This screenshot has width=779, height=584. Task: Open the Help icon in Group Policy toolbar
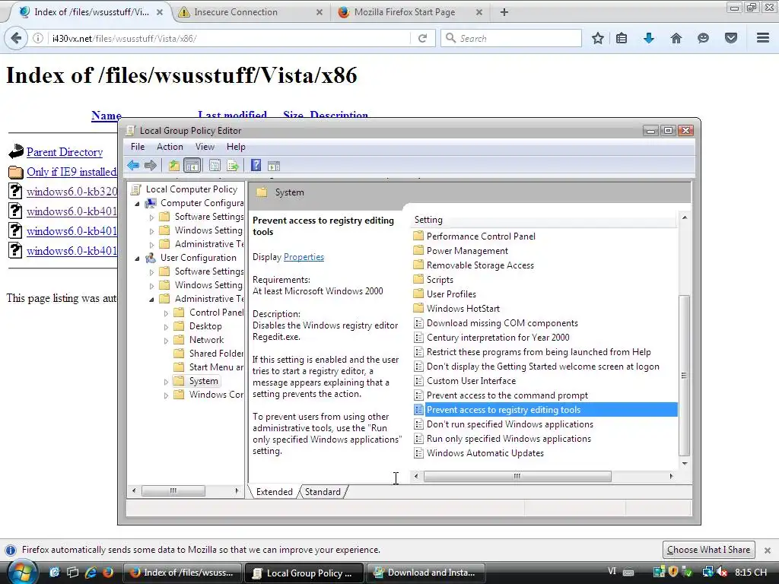(256, 165)
